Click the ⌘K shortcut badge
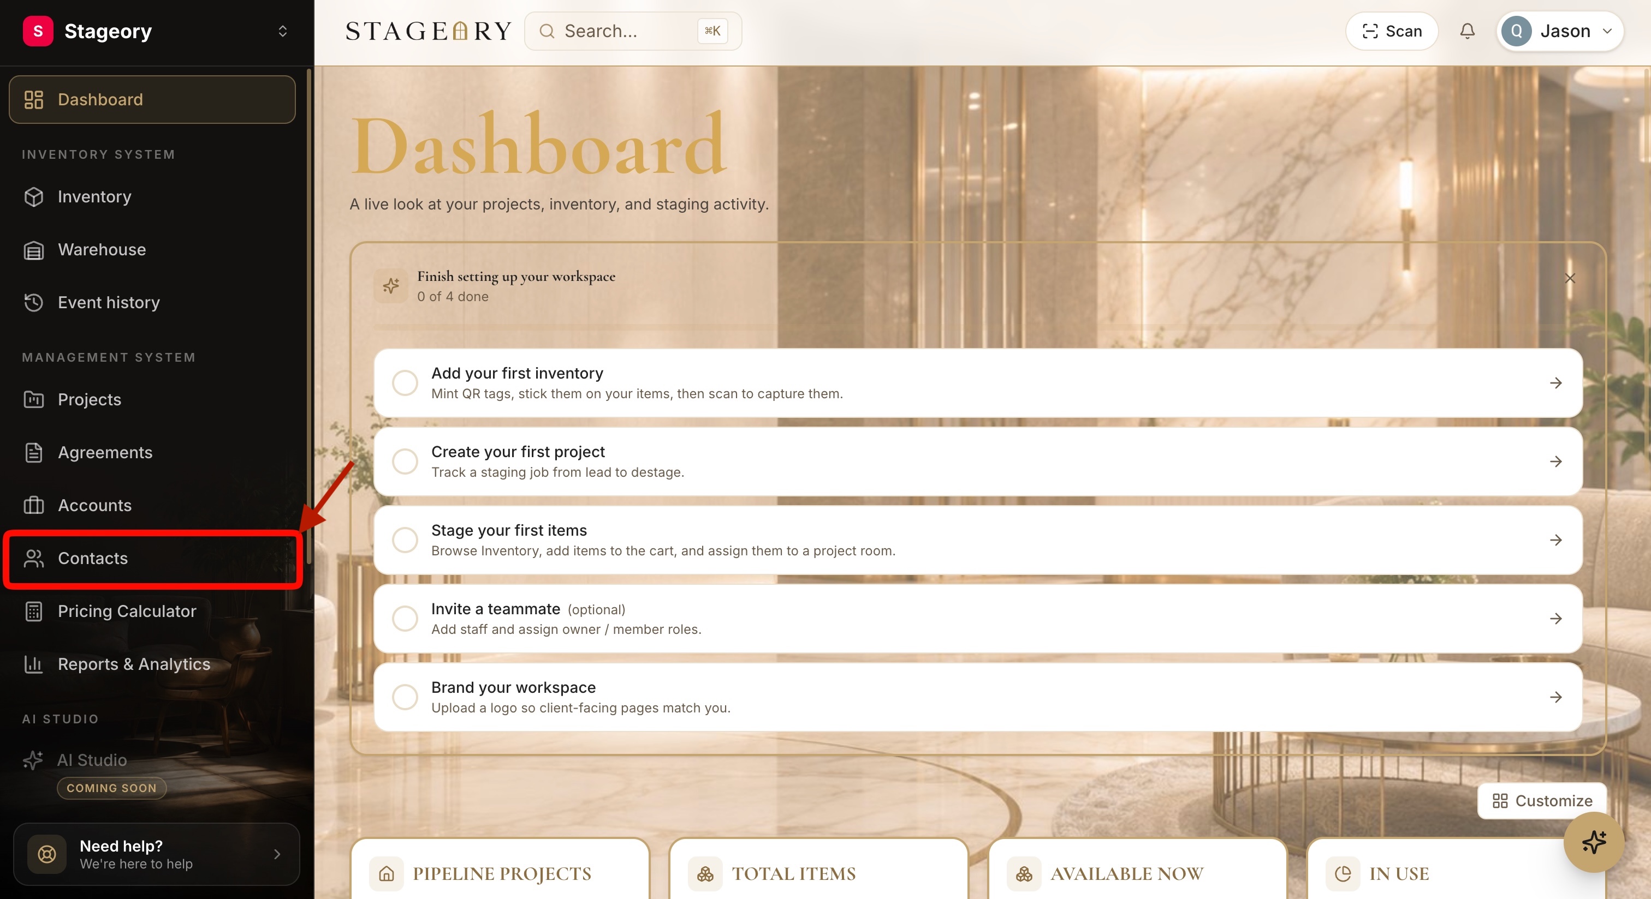1651x899 pixels. coord(712,31)
